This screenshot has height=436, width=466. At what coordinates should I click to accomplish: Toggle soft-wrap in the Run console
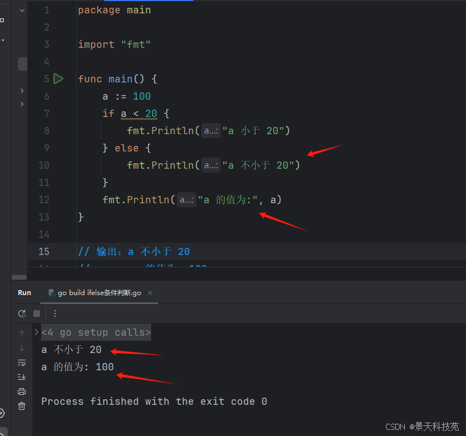pyautogui.click(x=22, y=363)
